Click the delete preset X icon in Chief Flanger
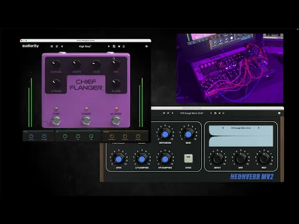The width and height of the screenshot is (299, 224). [119, 47]
